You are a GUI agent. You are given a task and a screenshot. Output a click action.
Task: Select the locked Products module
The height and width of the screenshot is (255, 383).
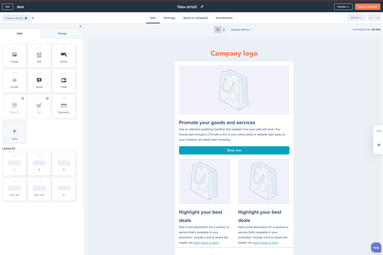14,107
